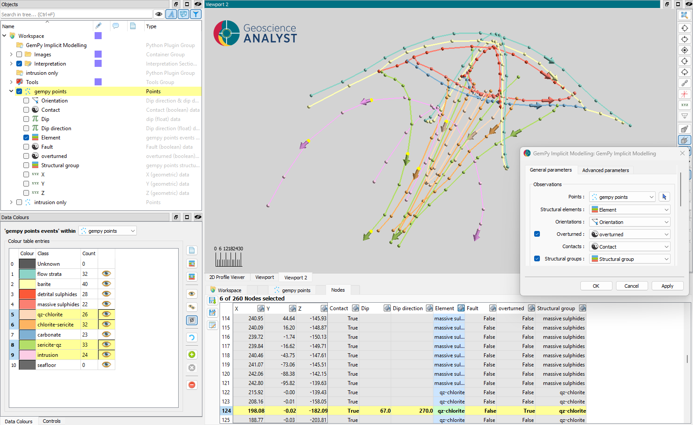The image size is (693, 425).
Task: Uncheck the Structural groups checkbox in dialog
Action: [x=537, y=259]
